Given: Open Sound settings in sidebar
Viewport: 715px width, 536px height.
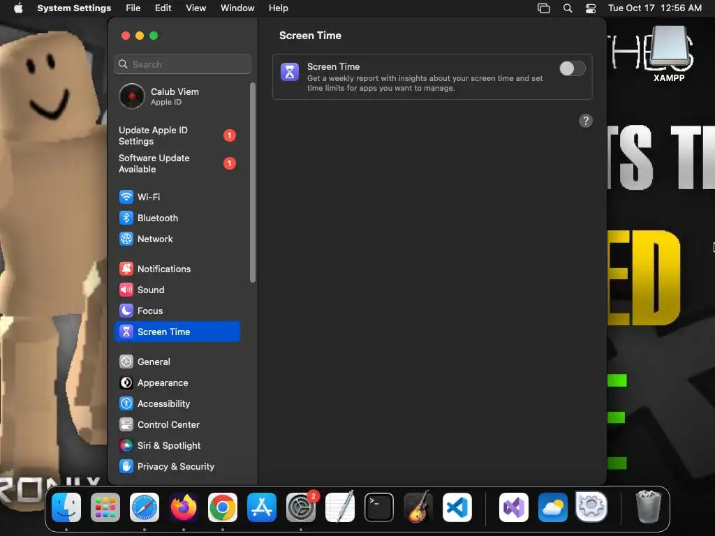Looking at the screenshot, I should pos(177,290).
